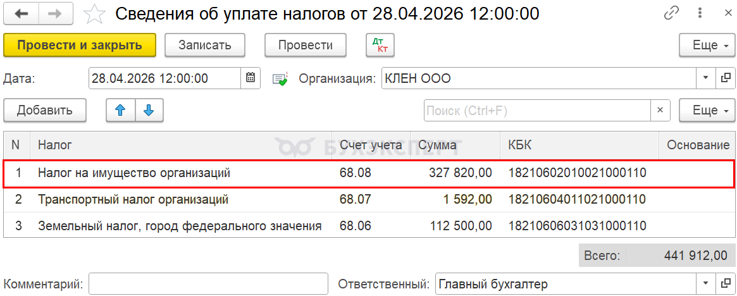
Task: Add a new tax row with Добавить
Action: (x=44, y=110)
